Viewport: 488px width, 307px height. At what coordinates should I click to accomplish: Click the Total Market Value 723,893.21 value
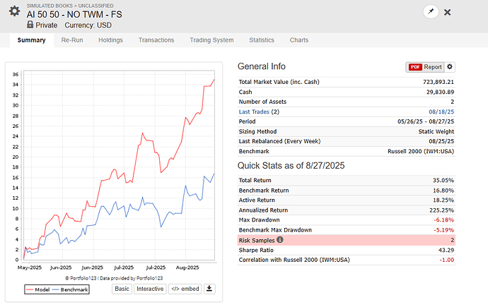point(438,82)
